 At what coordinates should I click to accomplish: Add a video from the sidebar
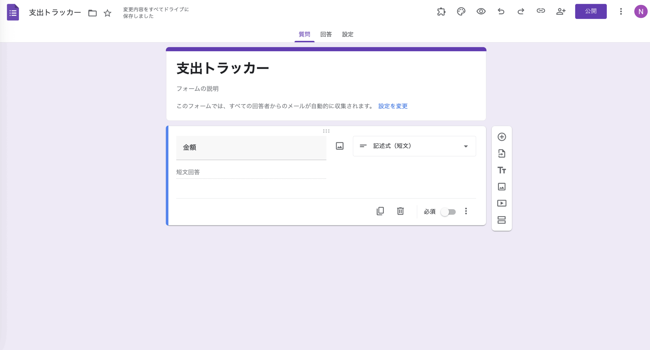tap(501, 203)
